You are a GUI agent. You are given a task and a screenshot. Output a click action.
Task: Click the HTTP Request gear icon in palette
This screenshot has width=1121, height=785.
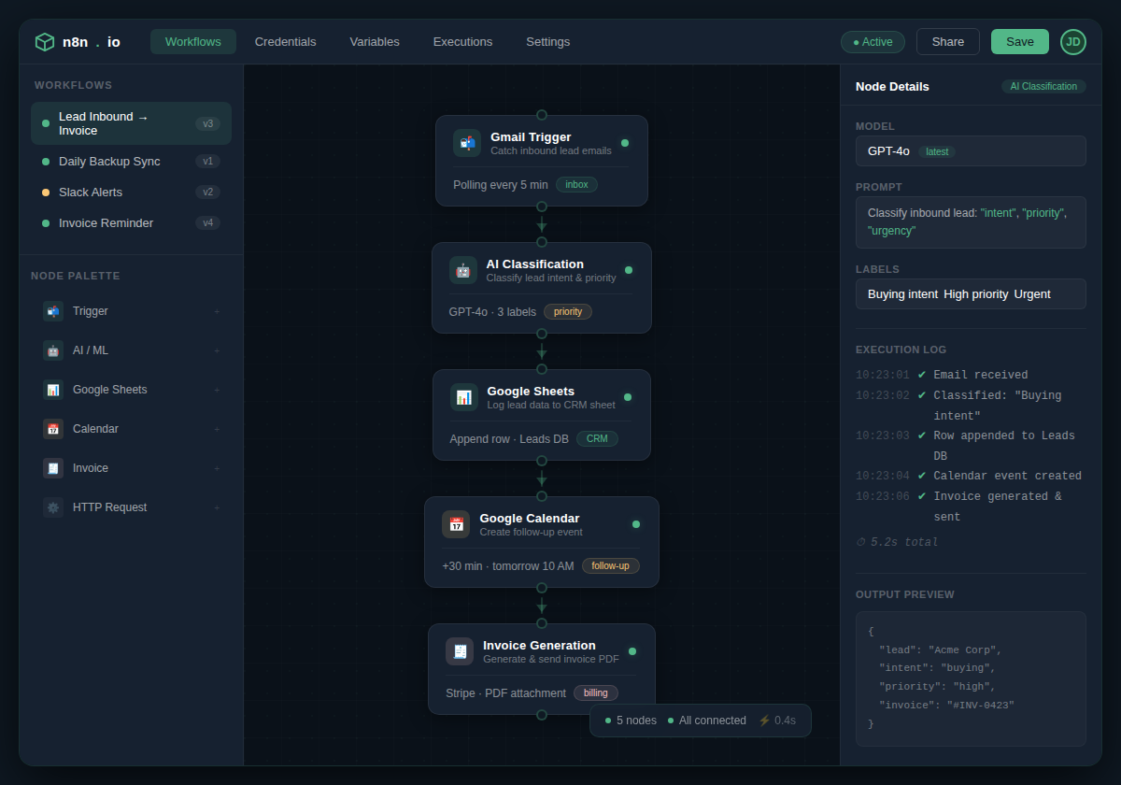point(53,507)
